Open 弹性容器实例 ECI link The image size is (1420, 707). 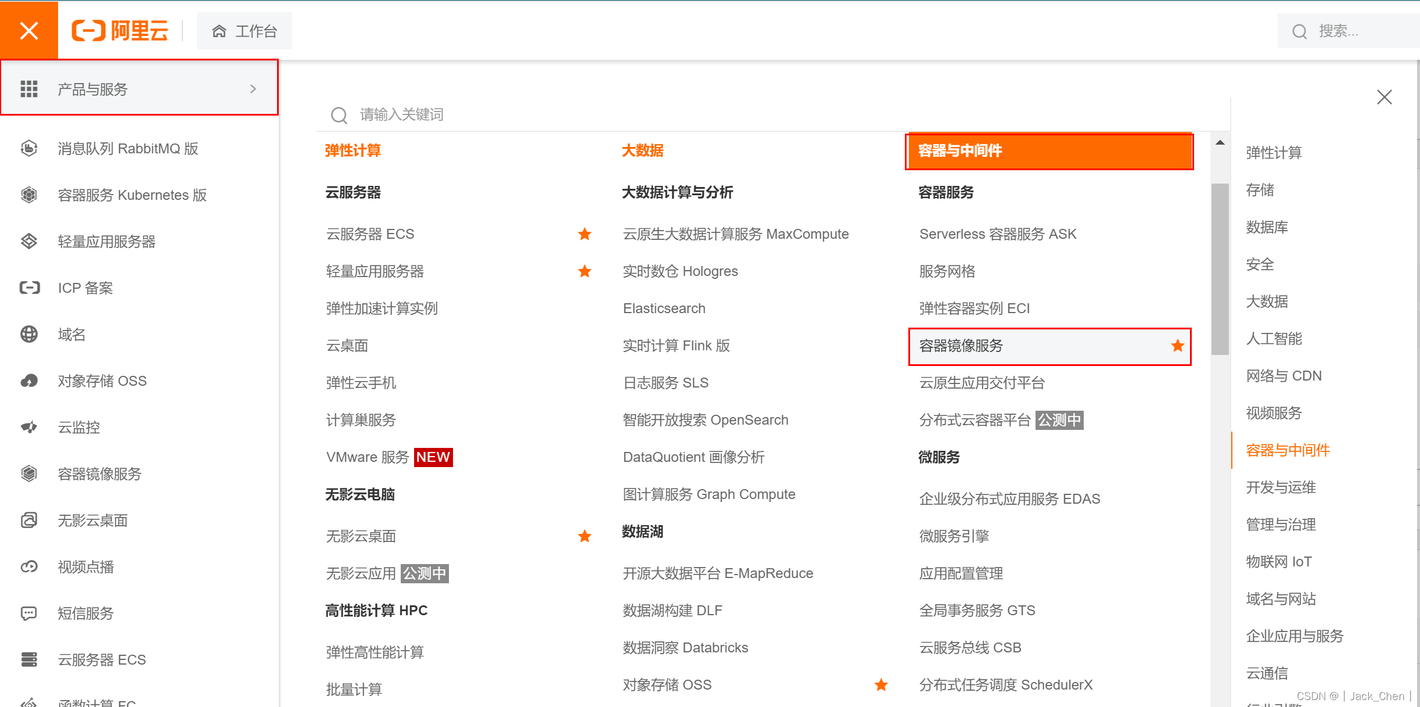tap(974, 308)
